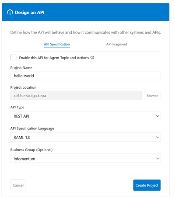Click the Business Group (Optional) label
Image resolution: width=175 pixels, height=198 pixels.
point(31,150)
